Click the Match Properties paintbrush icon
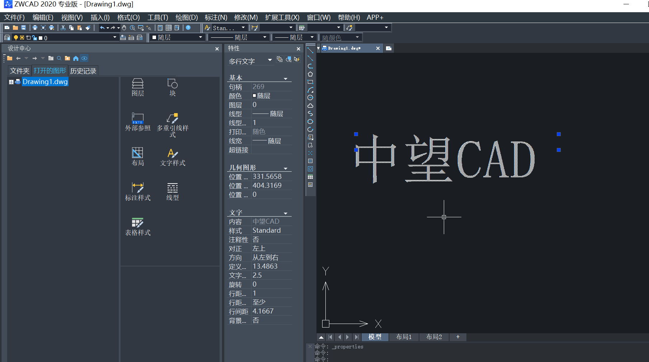Image resolution: width=649 pixels, height=362 pixels. point(88,28)
